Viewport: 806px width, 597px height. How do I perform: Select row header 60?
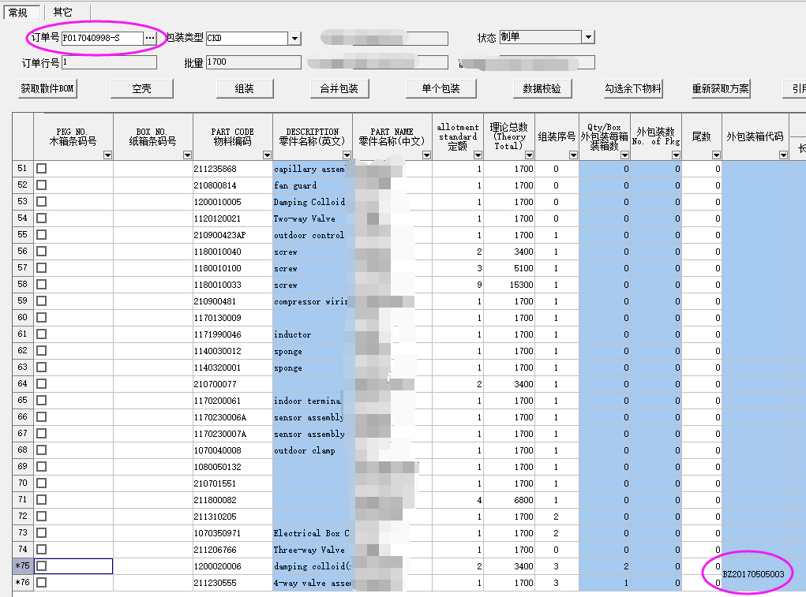coord(23,318)
